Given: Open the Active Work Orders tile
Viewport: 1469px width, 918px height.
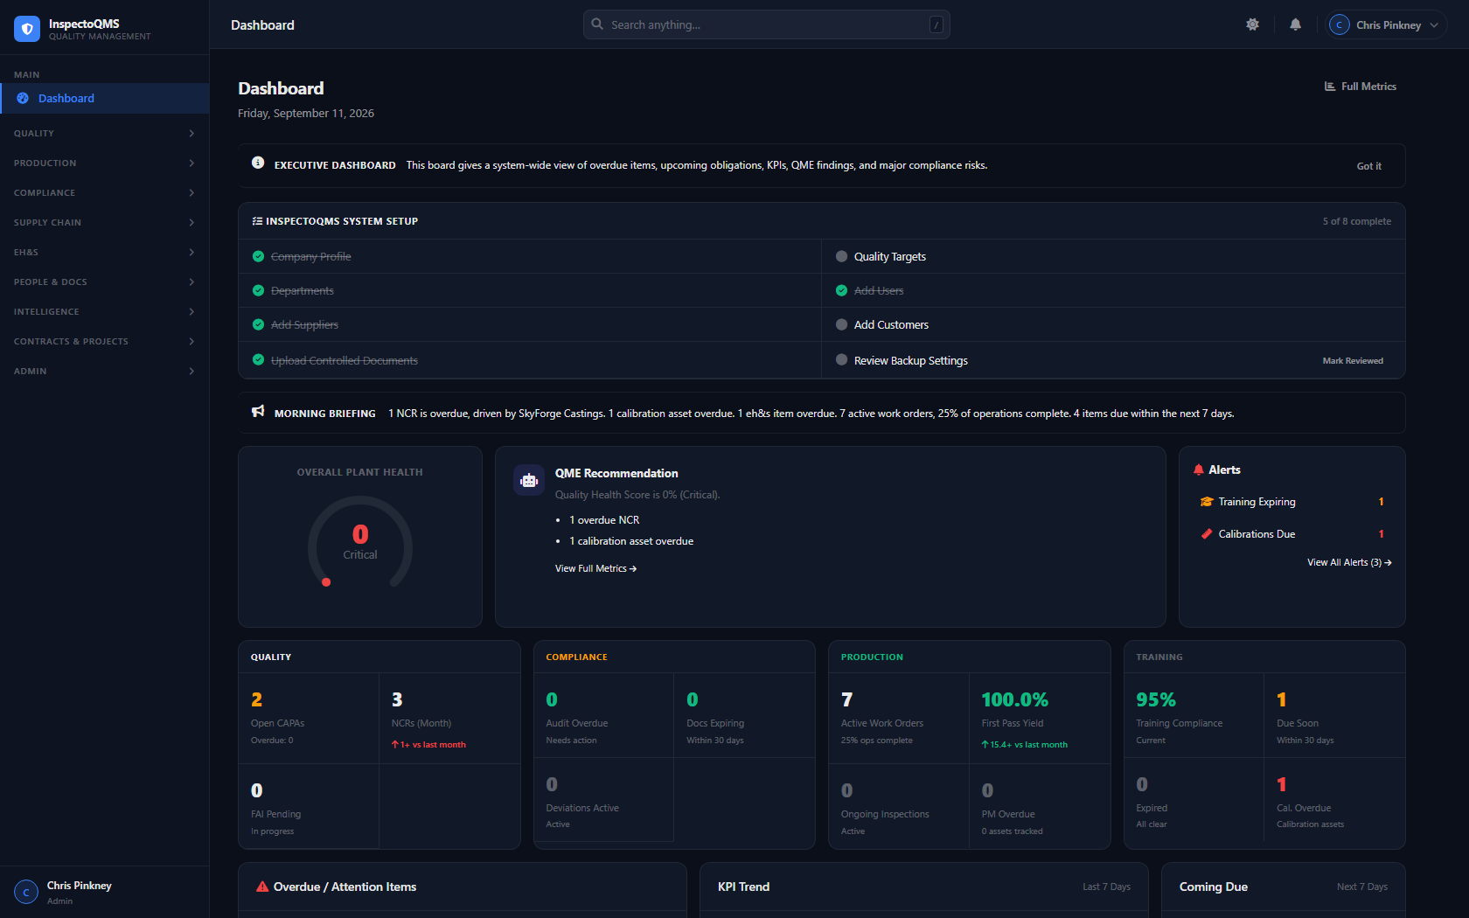Looking at the screenshot, I should 899,718.
